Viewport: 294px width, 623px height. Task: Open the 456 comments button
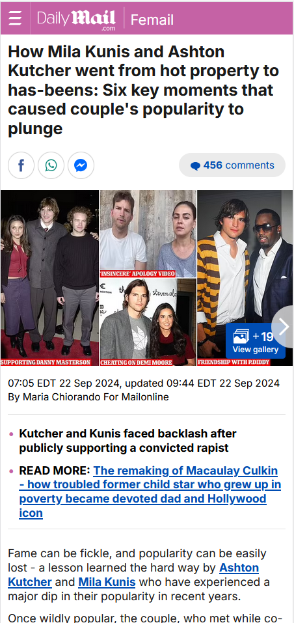point(232,165)
